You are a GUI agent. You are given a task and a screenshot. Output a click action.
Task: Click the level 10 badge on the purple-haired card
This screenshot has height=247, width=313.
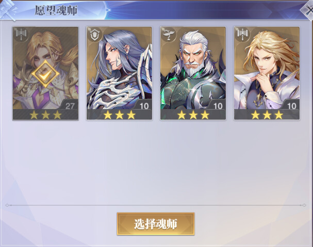(x=144, y=106)
